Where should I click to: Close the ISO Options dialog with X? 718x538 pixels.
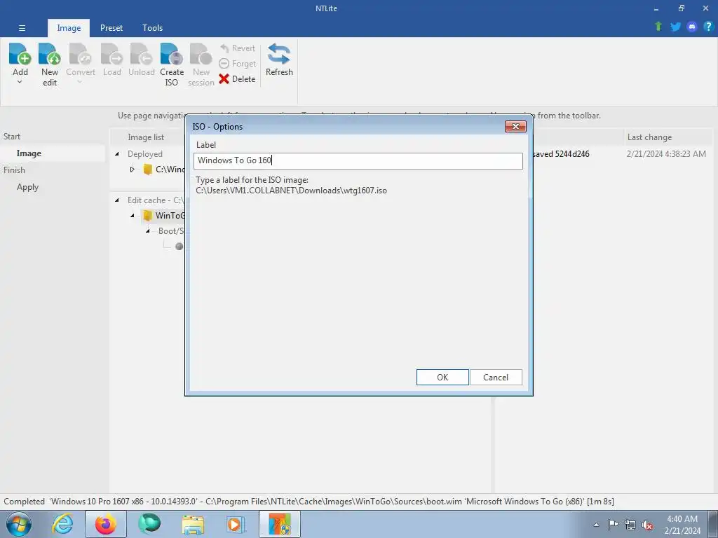pyautogui.click(x=515, y=127)
